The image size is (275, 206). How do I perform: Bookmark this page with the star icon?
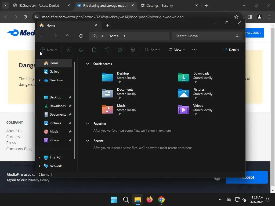point(236,17)
